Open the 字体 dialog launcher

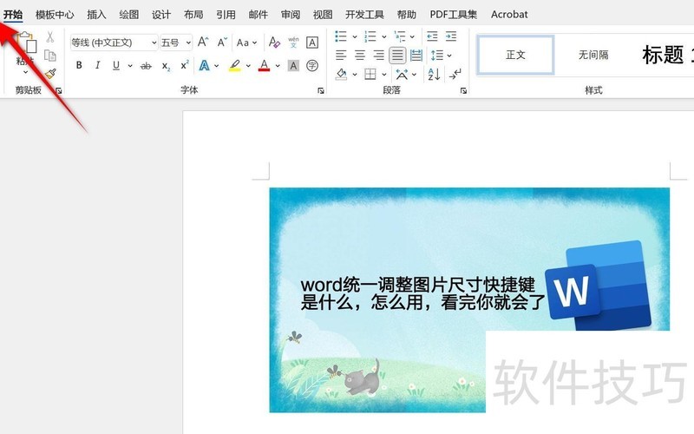tap(321, 91)
